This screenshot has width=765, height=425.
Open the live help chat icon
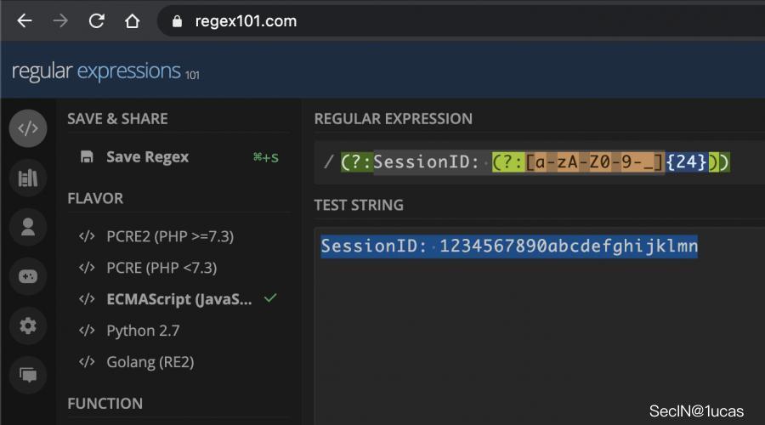coord(28,374)
